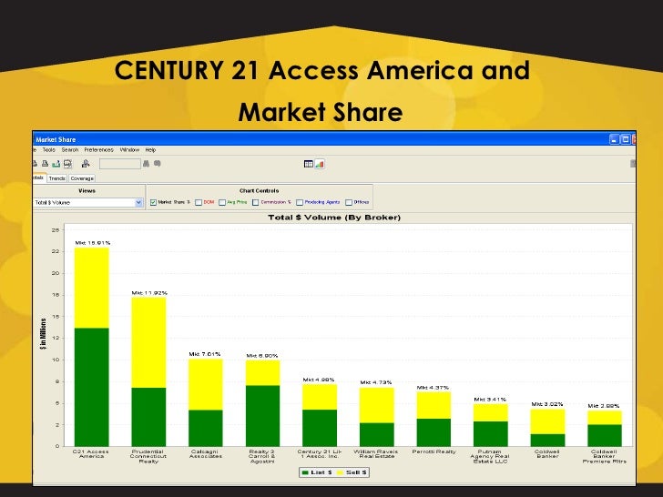Screen dimensions: 663x497
Task: Click the Perrotti Realty green bar segment
Action: 433,432
